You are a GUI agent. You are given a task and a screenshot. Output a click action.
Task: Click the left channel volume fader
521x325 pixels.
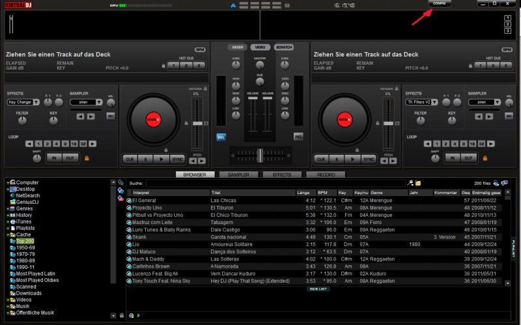point(253,98)
